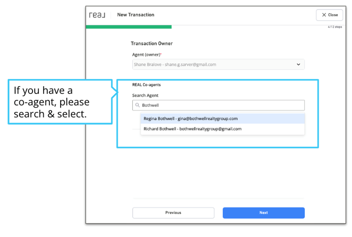This screenshot has height=237, width=352.
Task: Click the New Transaction title text
Action: pos(136,15)
